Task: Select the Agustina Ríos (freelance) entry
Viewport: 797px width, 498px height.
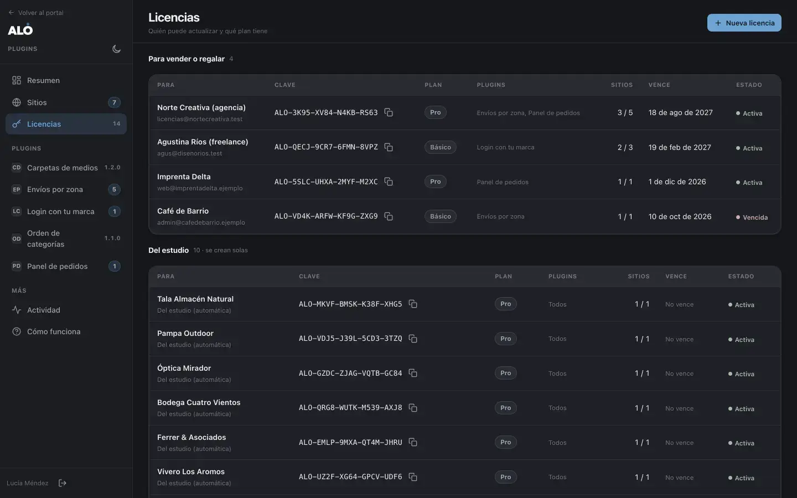Action: 464,147
